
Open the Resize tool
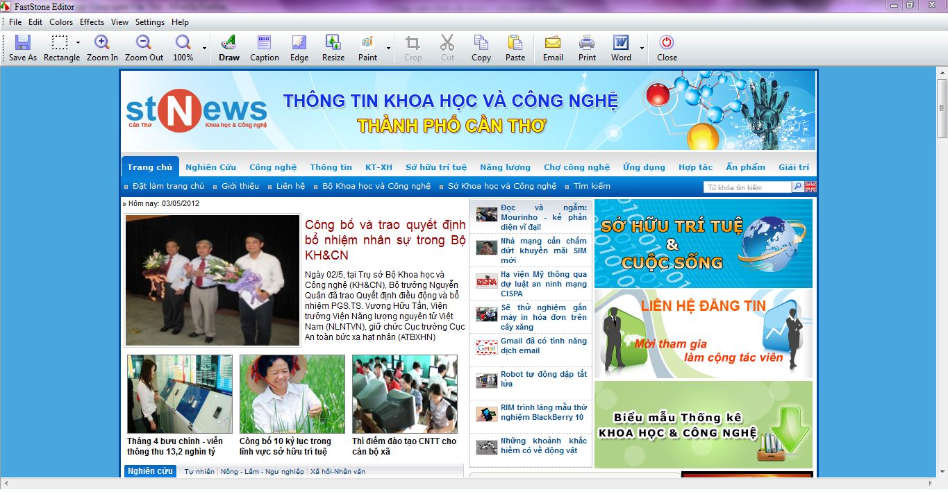point(333,48)
